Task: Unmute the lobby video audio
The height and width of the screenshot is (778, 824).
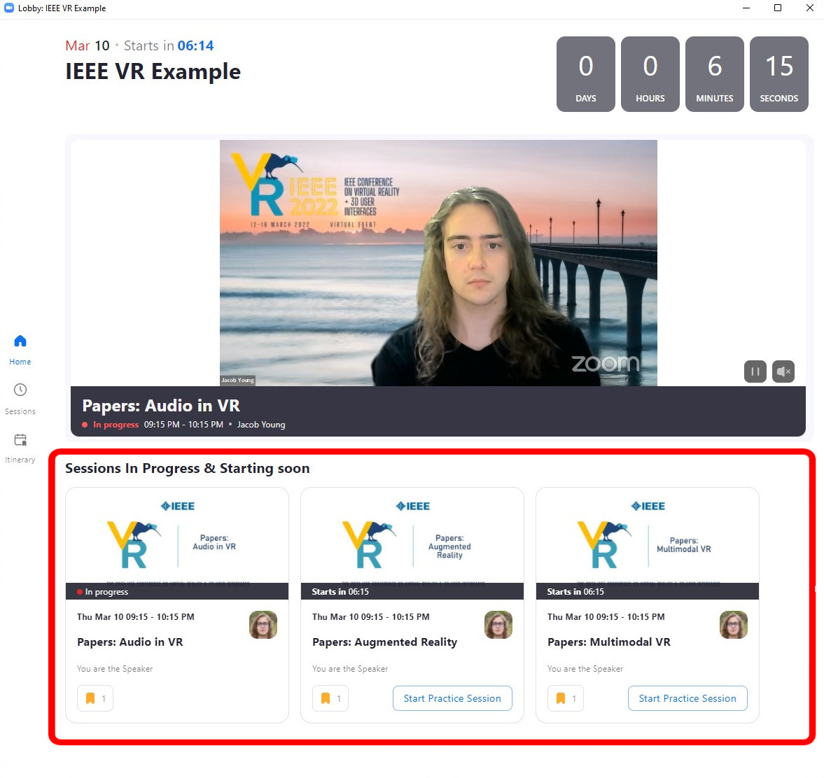Action: (783, 372)
